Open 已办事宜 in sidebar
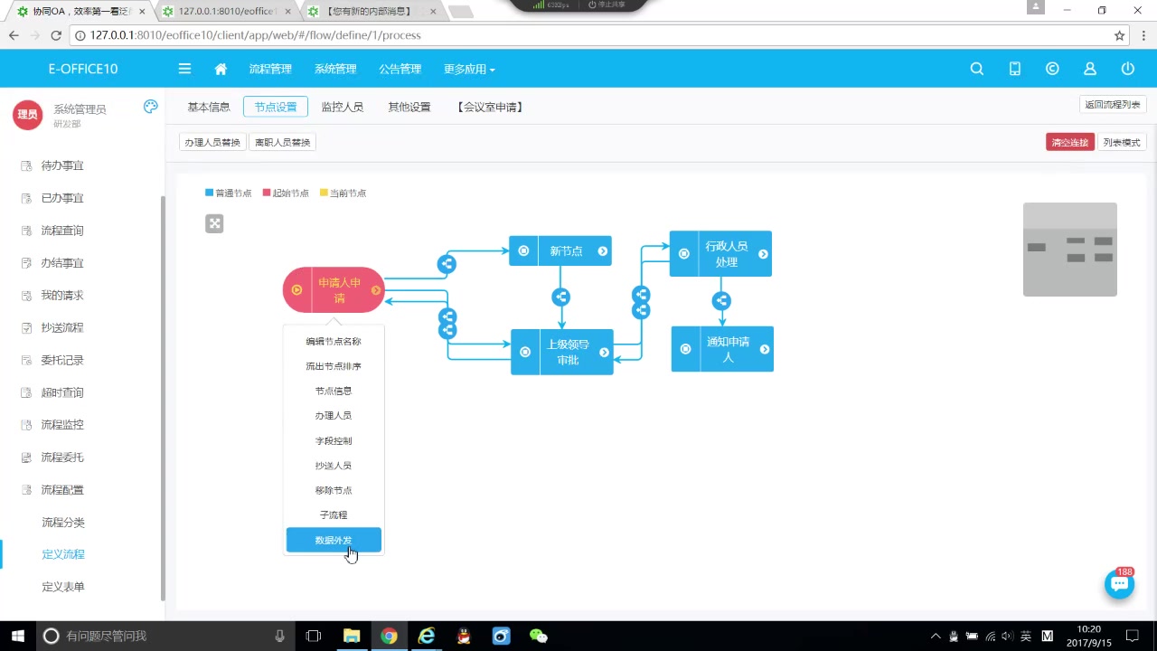1157x651 pixels. coord(62,198)
